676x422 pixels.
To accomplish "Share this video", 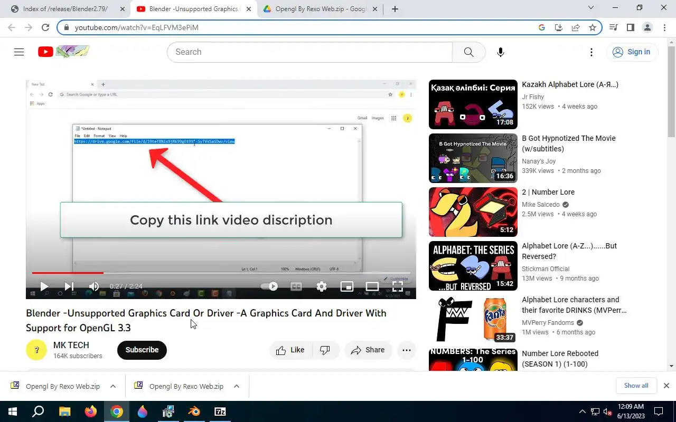I will coord(368,350).
